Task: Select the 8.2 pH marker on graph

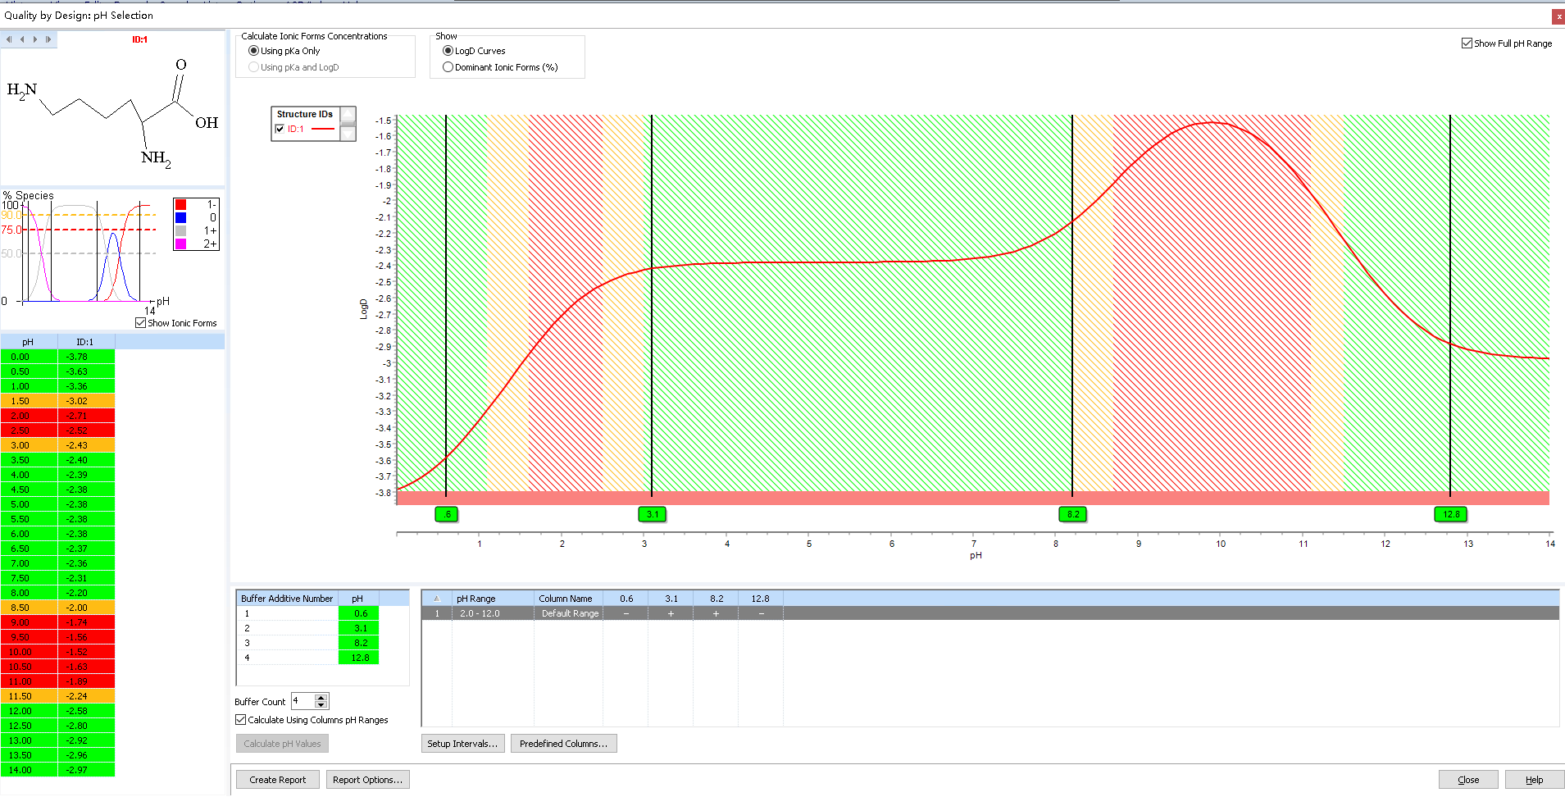Action: pyautogui.click(x=1072, y=514)
